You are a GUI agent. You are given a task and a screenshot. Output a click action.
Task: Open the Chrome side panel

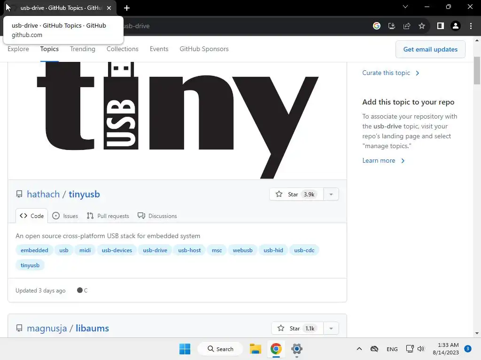[441, 26]
